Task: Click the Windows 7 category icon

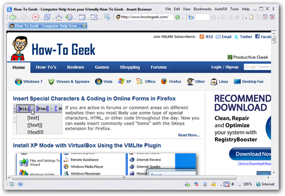Action: 18,82
